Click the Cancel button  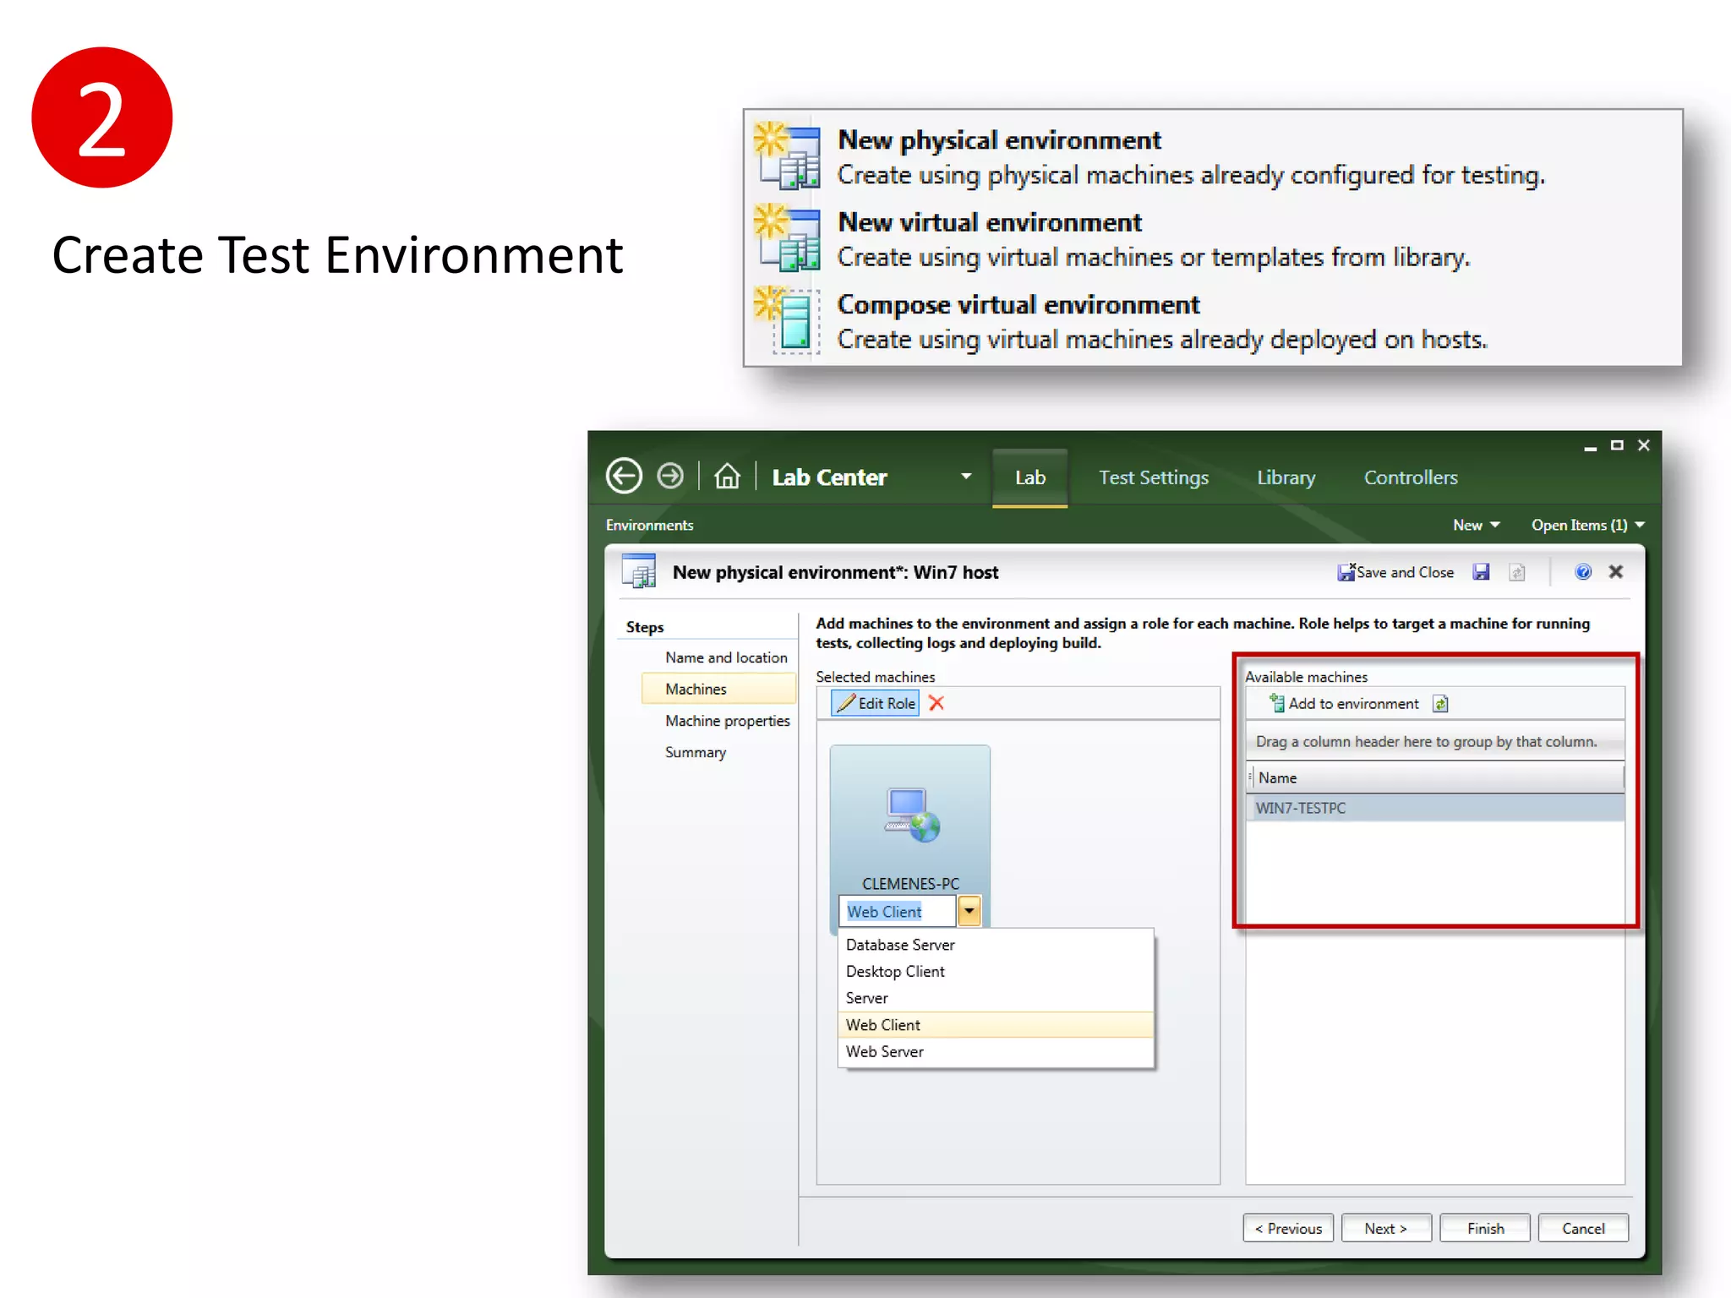[1583, 1228]
